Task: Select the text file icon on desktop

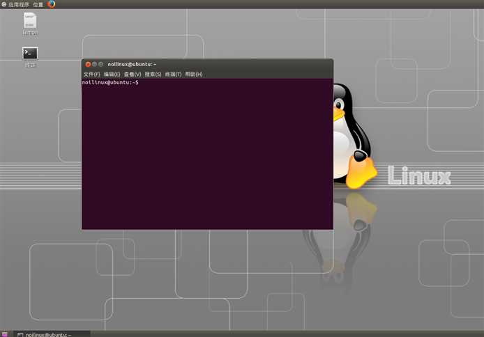Action: [x=30, y=21]
